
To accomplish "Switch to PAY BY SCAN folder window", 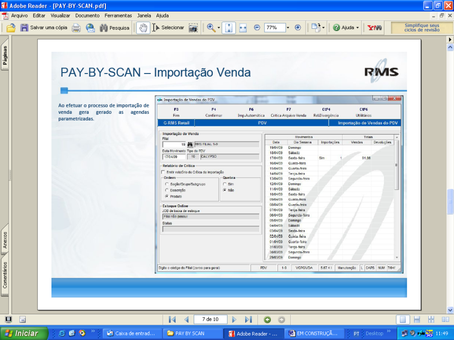I will pos(192,333).
